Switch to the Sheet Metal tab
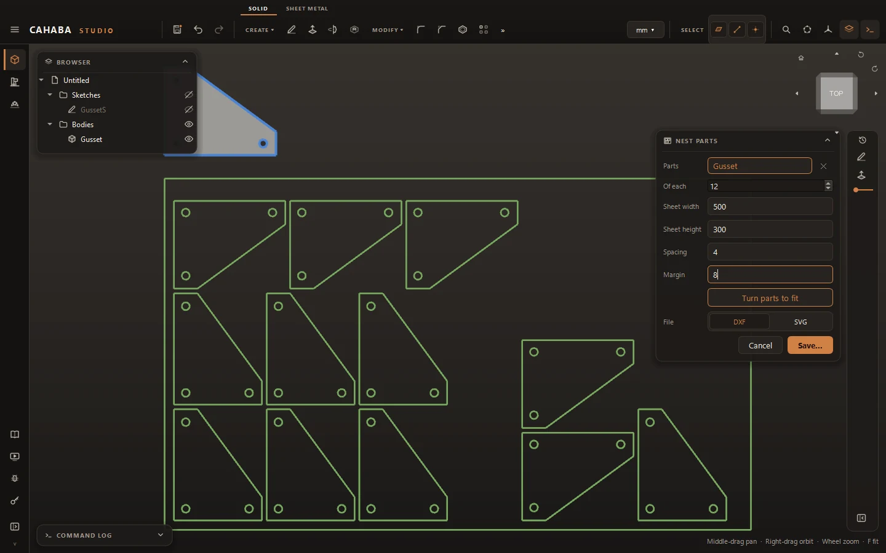 pyautogui.click(x=307, y=9)
